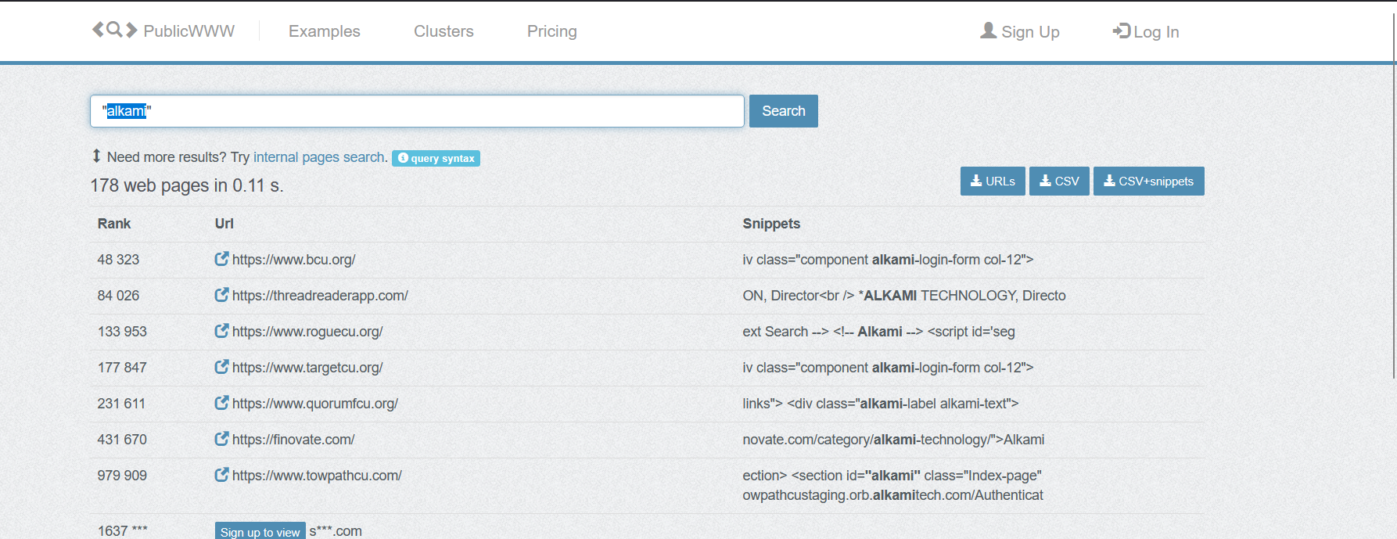Click the 'Sign up to view' button
Screen dimensions: 1397x539
pyautogui.click(x=260, y=531)
